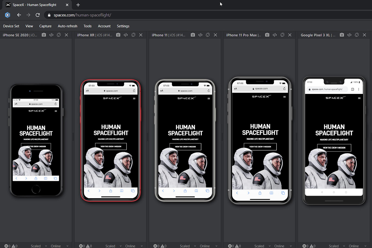Screen dimensions: 372x248
Task: Reload the page with the refresh button
Action: click(x=38, y=15)
